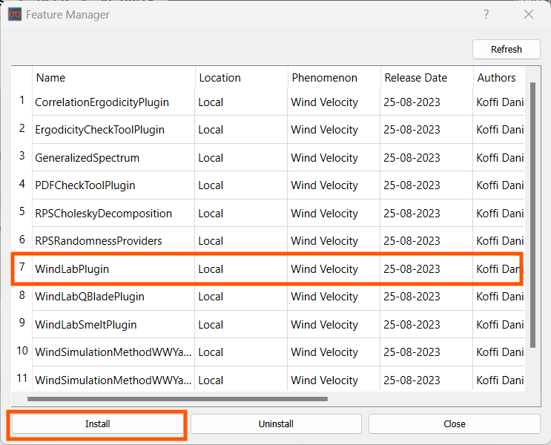
Task: Click the horizontal scrollbar below the table
Action: click(x=178, y=398)
